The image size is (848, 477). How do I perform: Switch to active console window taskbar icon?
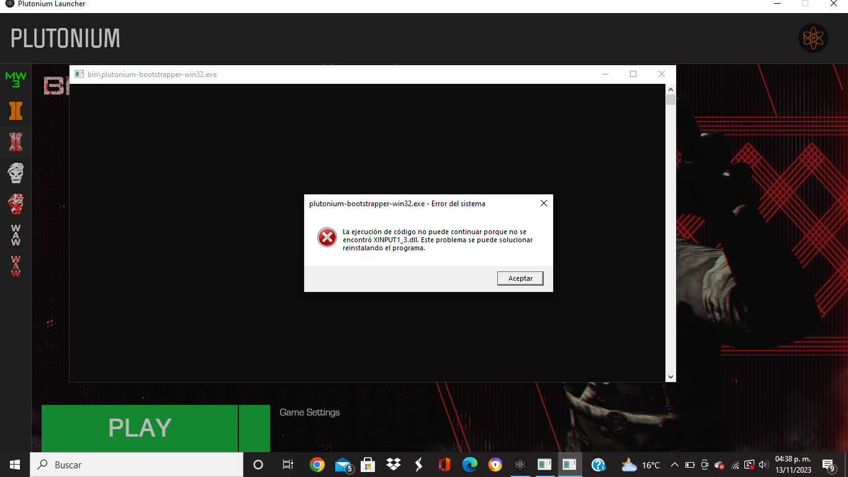(569, 465)
